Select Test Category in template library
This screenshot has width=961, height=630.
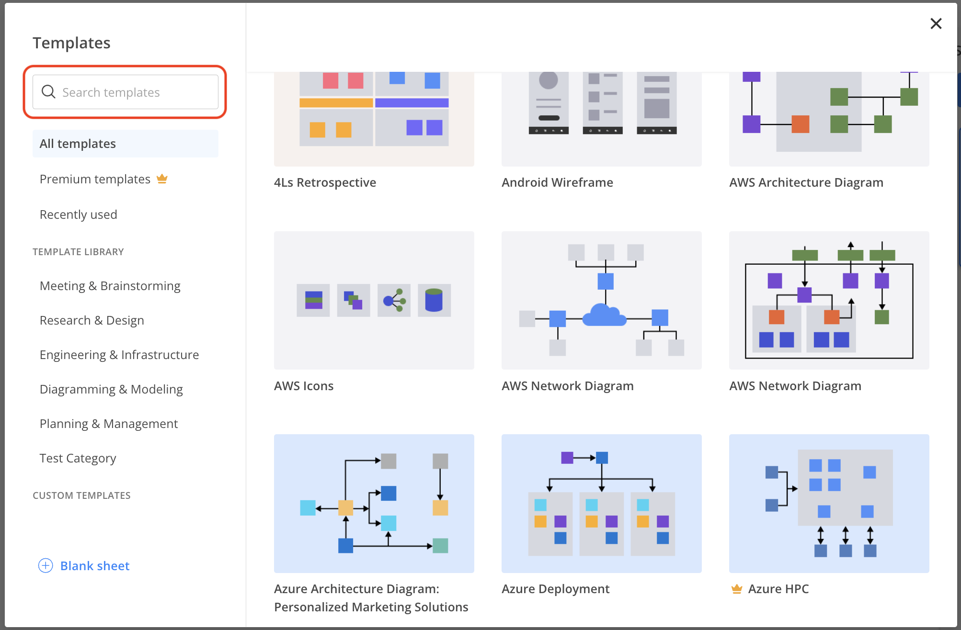coord(78,458)
